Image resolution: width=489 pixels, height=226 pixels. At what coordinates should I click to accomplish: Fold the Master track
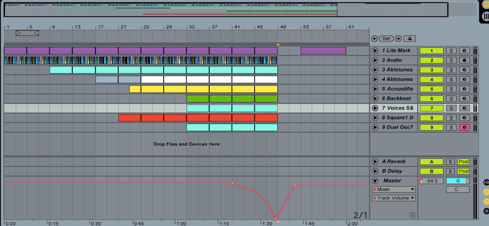click(375, 181)
